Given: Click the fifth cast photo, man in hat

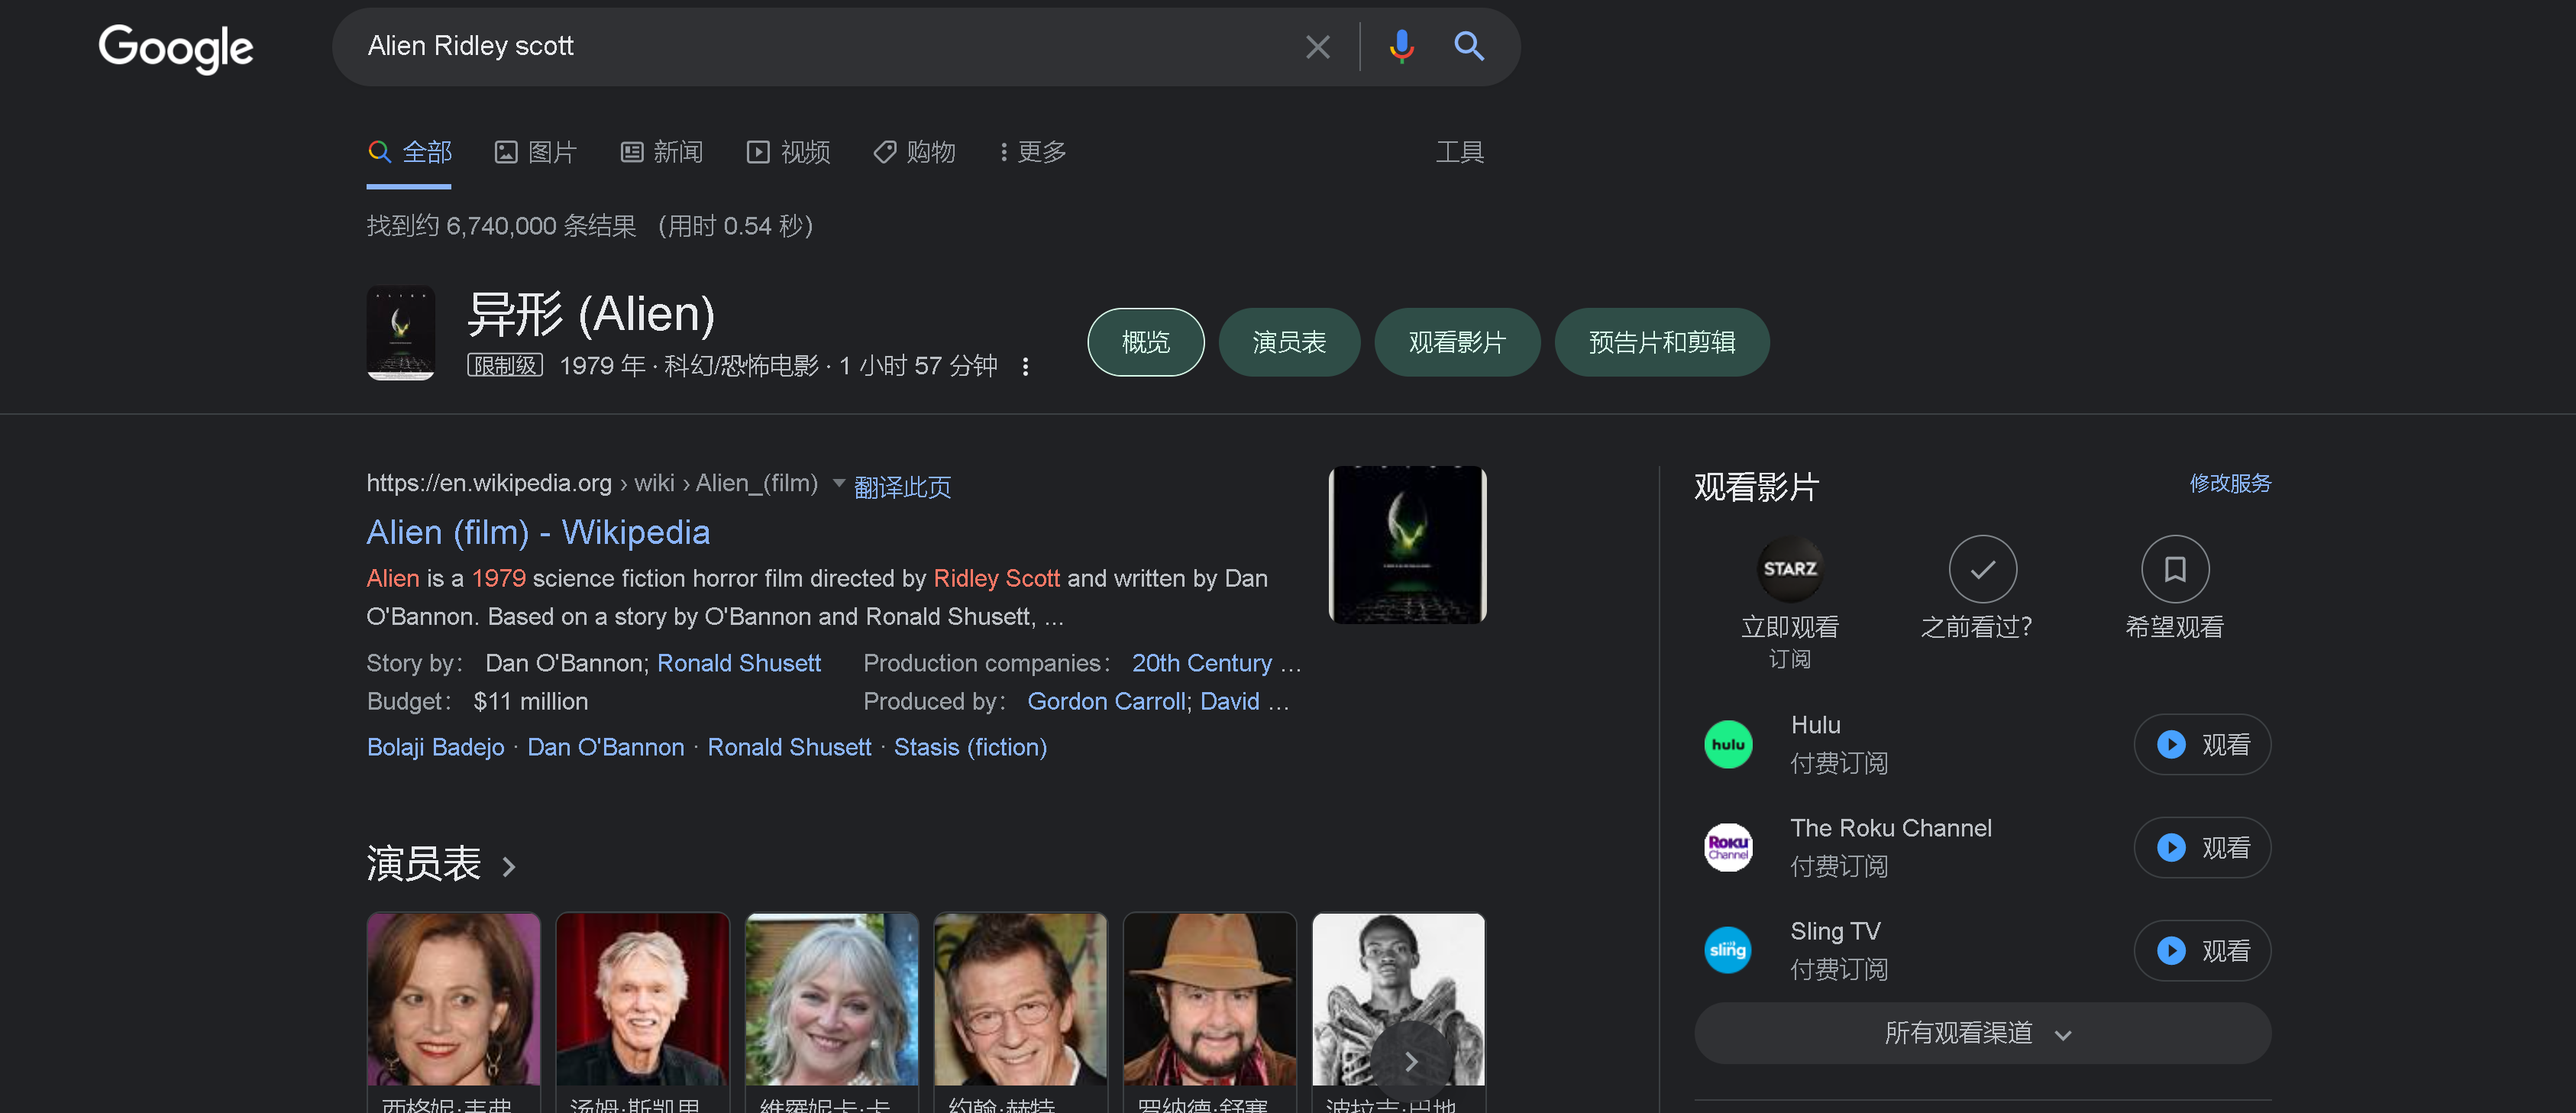Looking at the screenshot, I should click(x=1209, y=1000).
